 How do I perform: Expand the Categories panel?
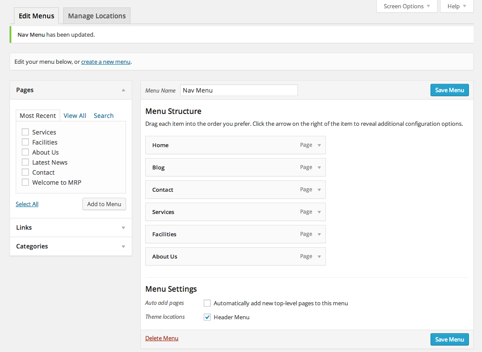pos(123,246)
